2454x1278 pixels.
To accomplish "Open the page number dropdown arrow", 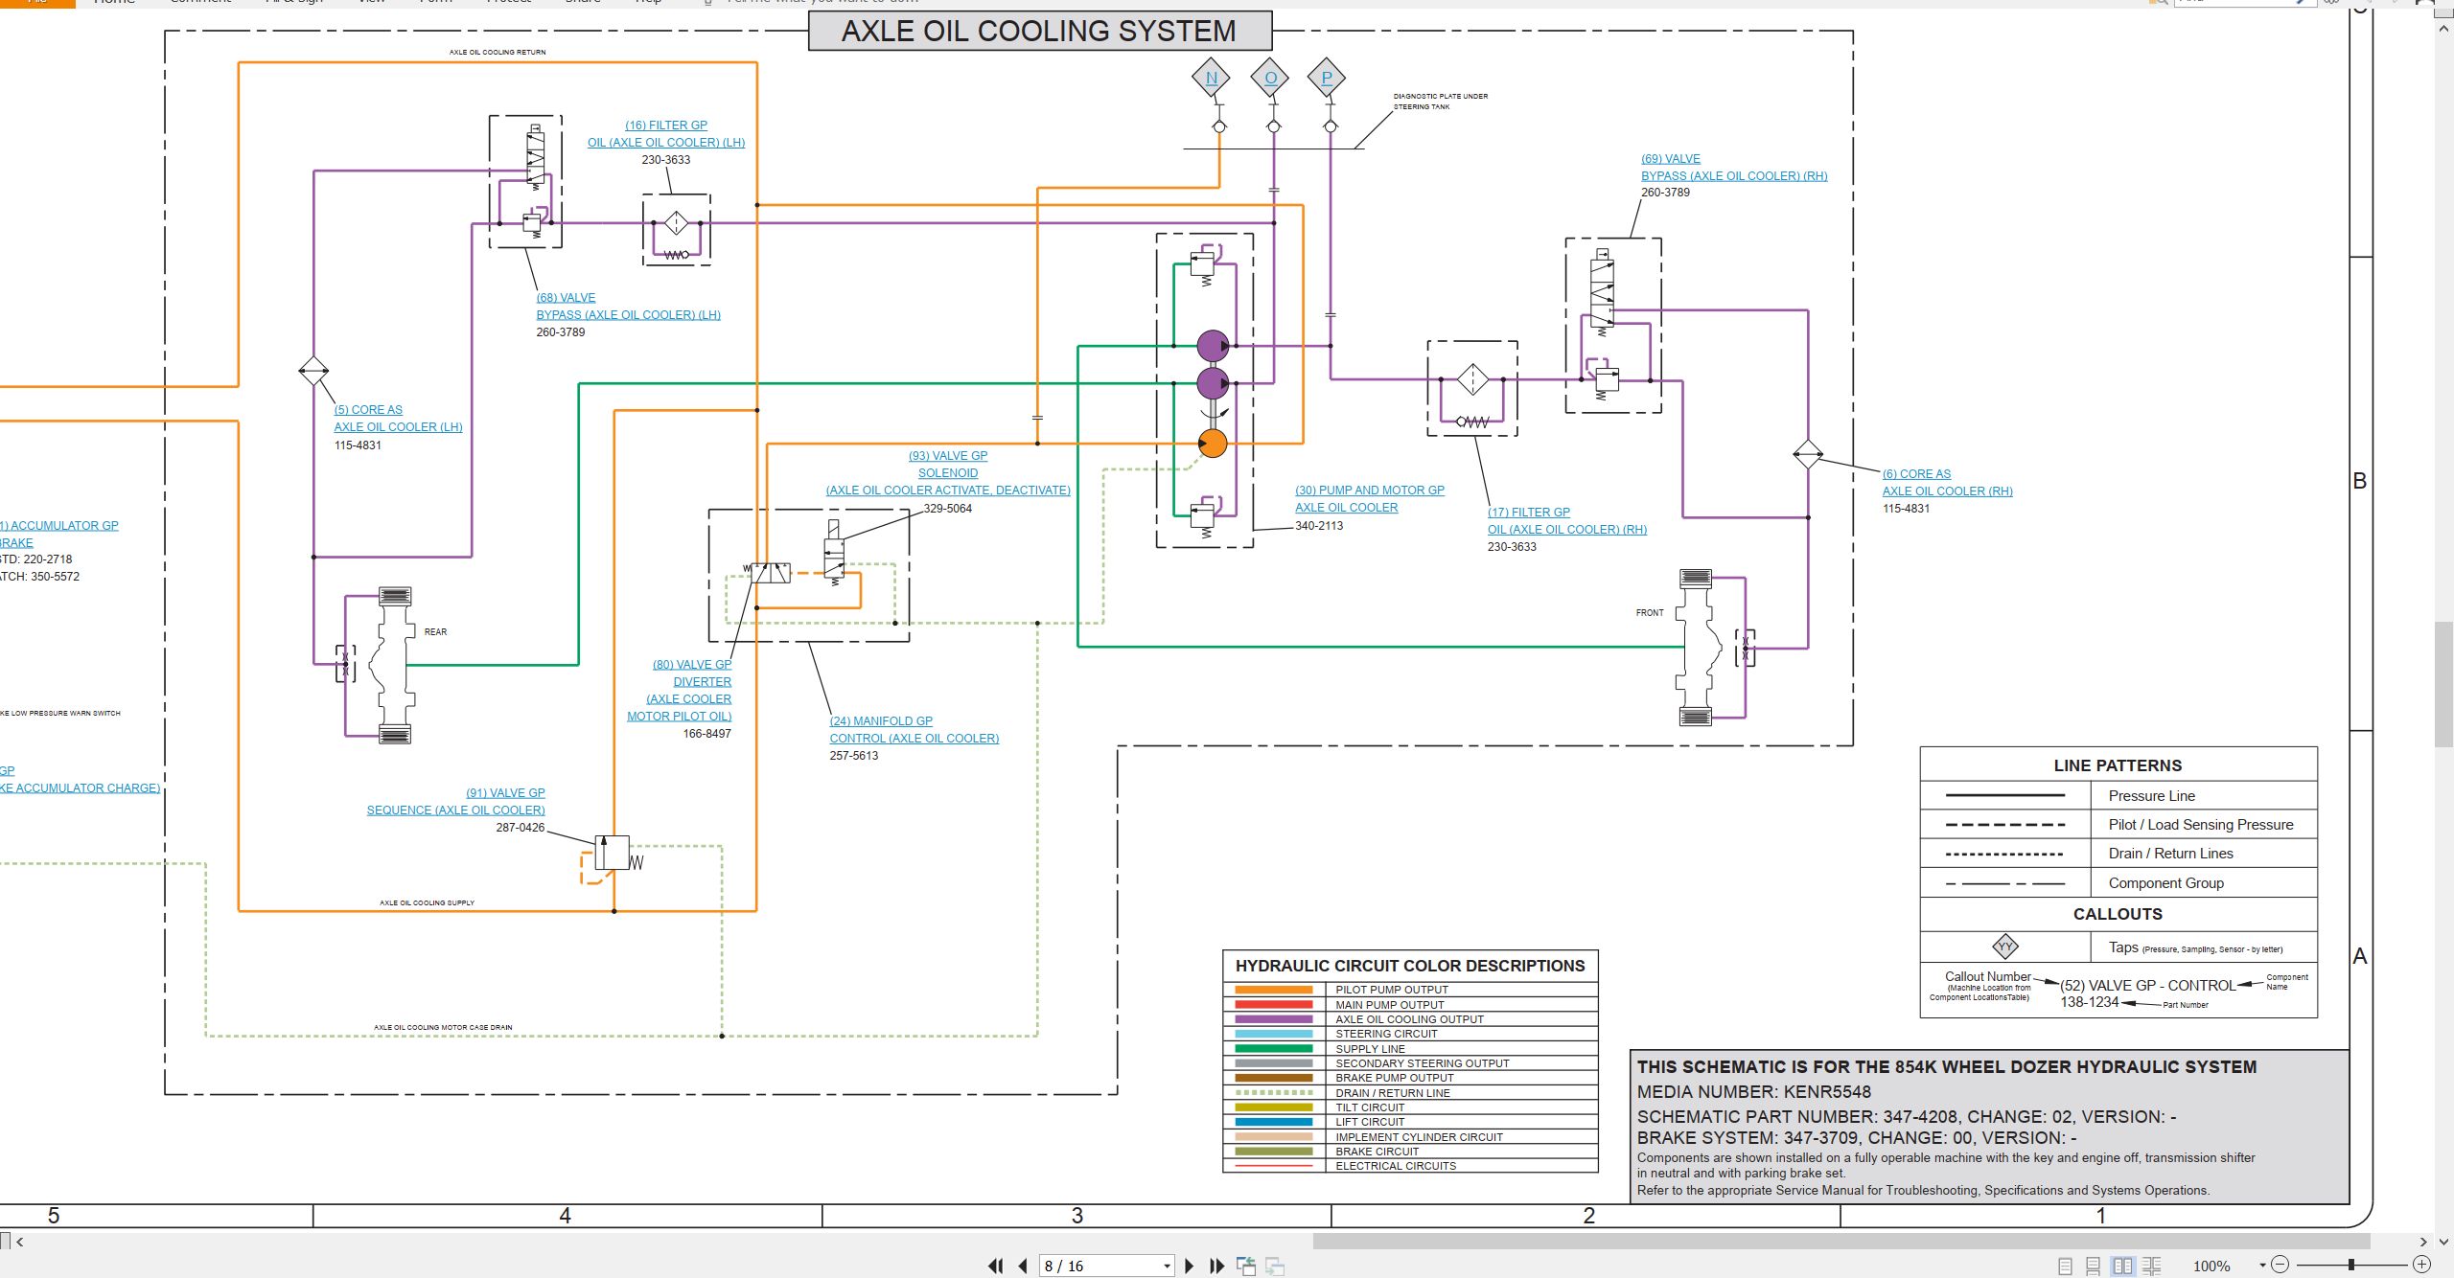I will (x=1167, y=1266).
